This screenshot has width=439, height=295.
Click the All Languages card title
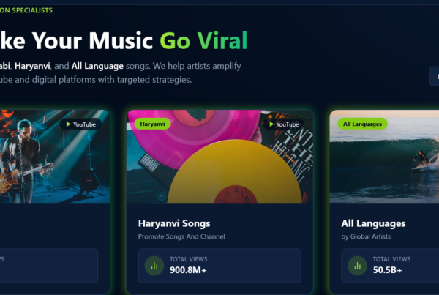(x=373, y=223)
